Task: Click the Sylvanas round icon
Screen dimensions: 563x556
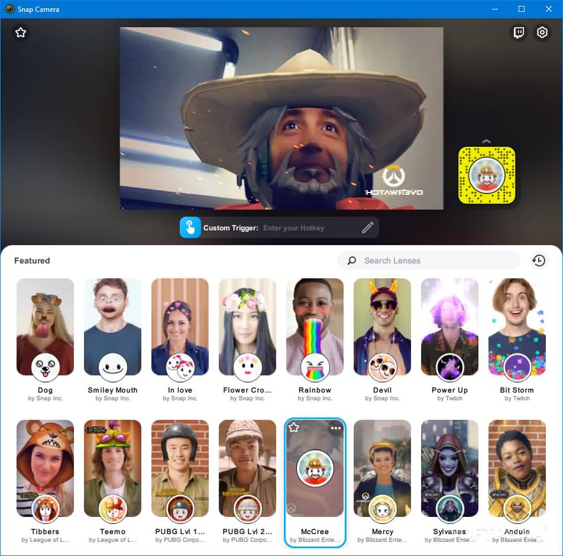Action: point(449,509)
